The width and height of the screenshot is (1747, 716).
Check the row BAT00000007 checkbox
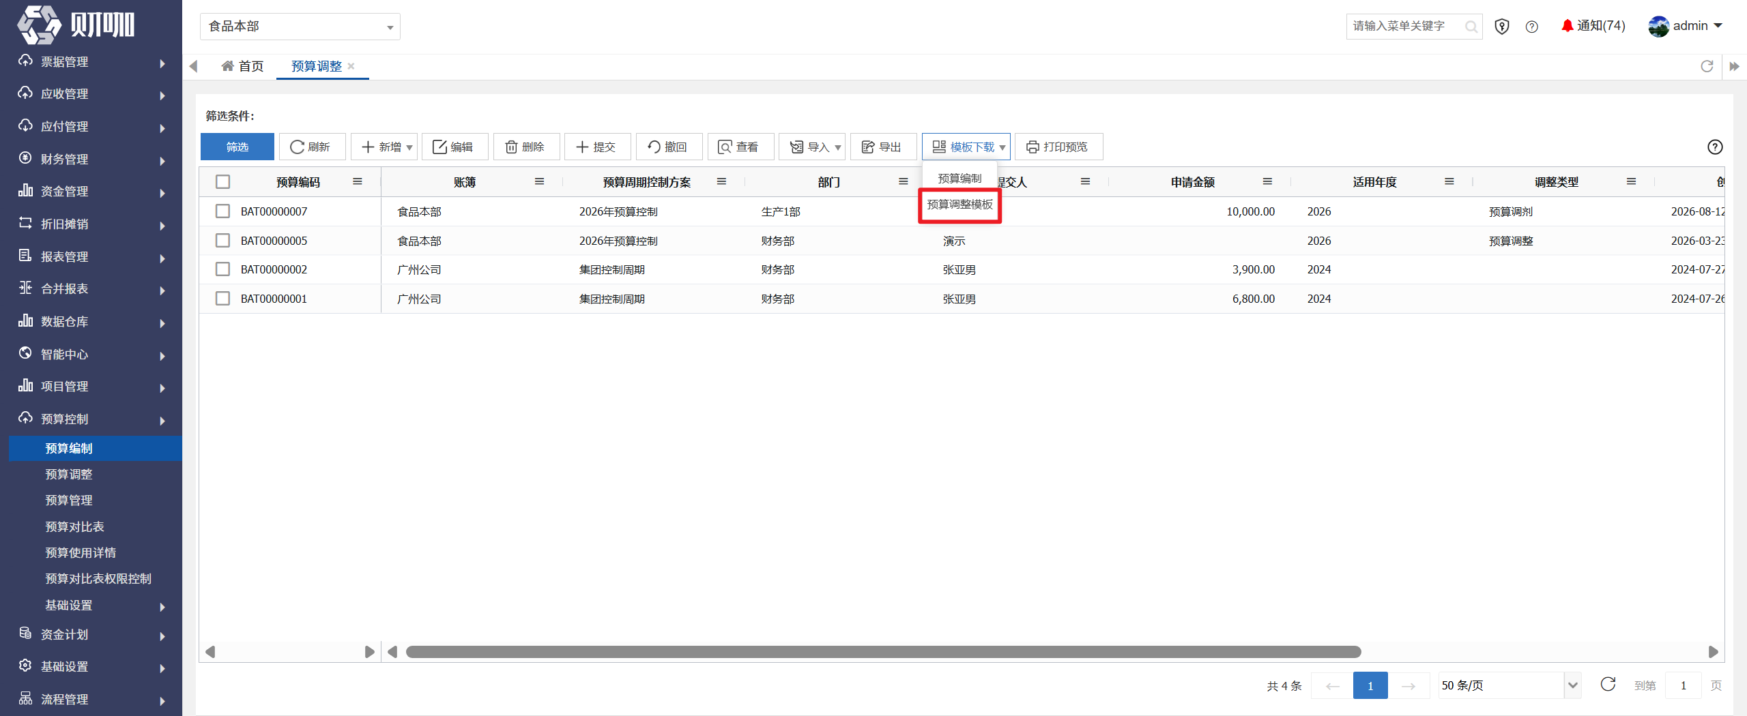[222, 211]
